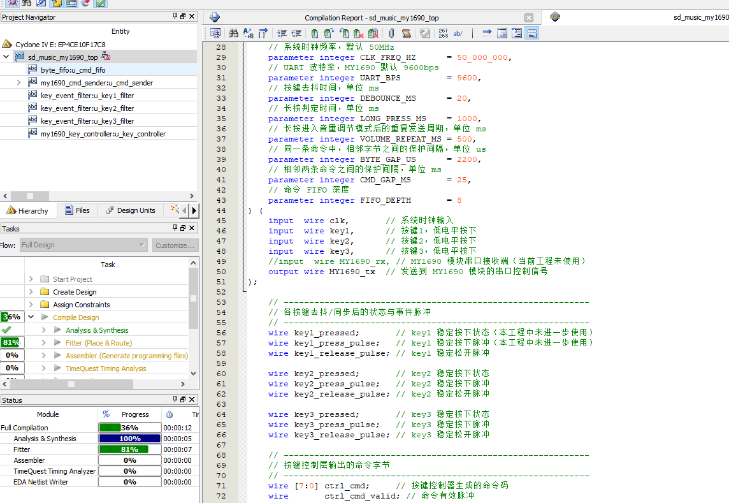Screen dimensions: 729x503
Task: Click Tasks panel vertical scrollbar down arrow
Action: (194, 373)
